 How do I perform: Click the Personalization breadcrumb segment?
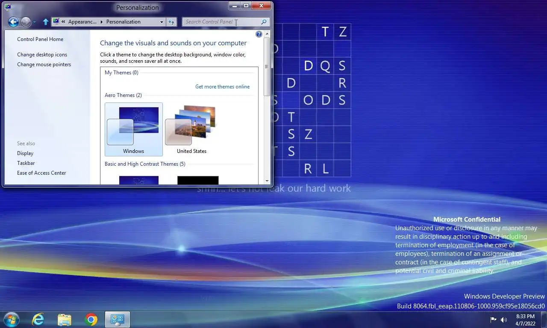click(124, 22)
